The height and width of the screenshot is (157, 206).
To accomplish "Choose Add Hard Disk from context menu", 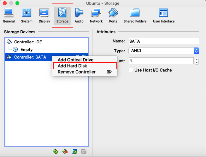I will coord(85,66).
